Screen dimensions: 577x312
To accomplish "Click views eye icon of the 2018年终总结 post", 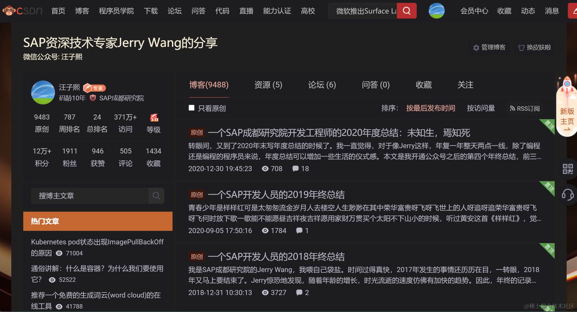I will point(265,292).
